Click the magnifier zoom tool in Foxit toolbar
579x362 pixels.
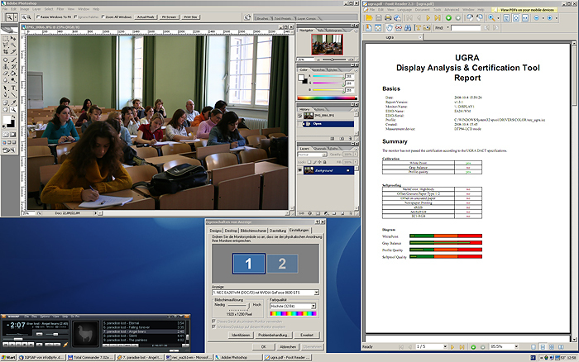tap(491, 17)
